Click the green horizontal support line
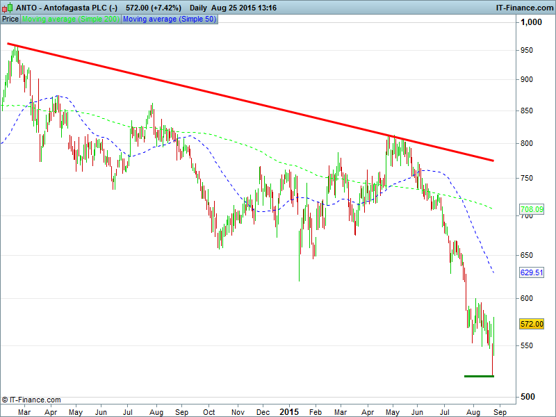 [479, 376]
